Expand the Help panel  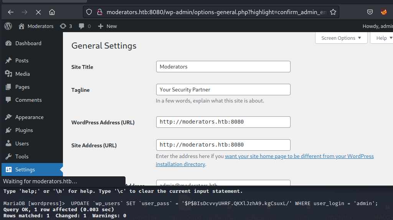pyautogui.click(x=384, y=38)
